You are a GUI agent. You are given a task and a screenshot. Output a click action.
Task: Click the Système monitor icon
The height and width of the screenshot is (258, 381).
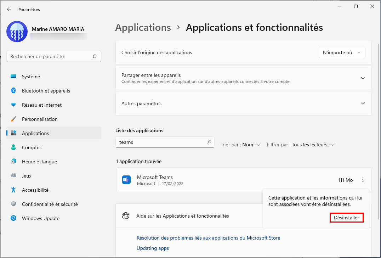click(x=13, y=77)
